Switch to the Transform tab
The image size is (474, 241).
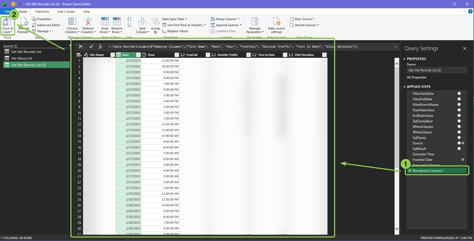point(42,12)
